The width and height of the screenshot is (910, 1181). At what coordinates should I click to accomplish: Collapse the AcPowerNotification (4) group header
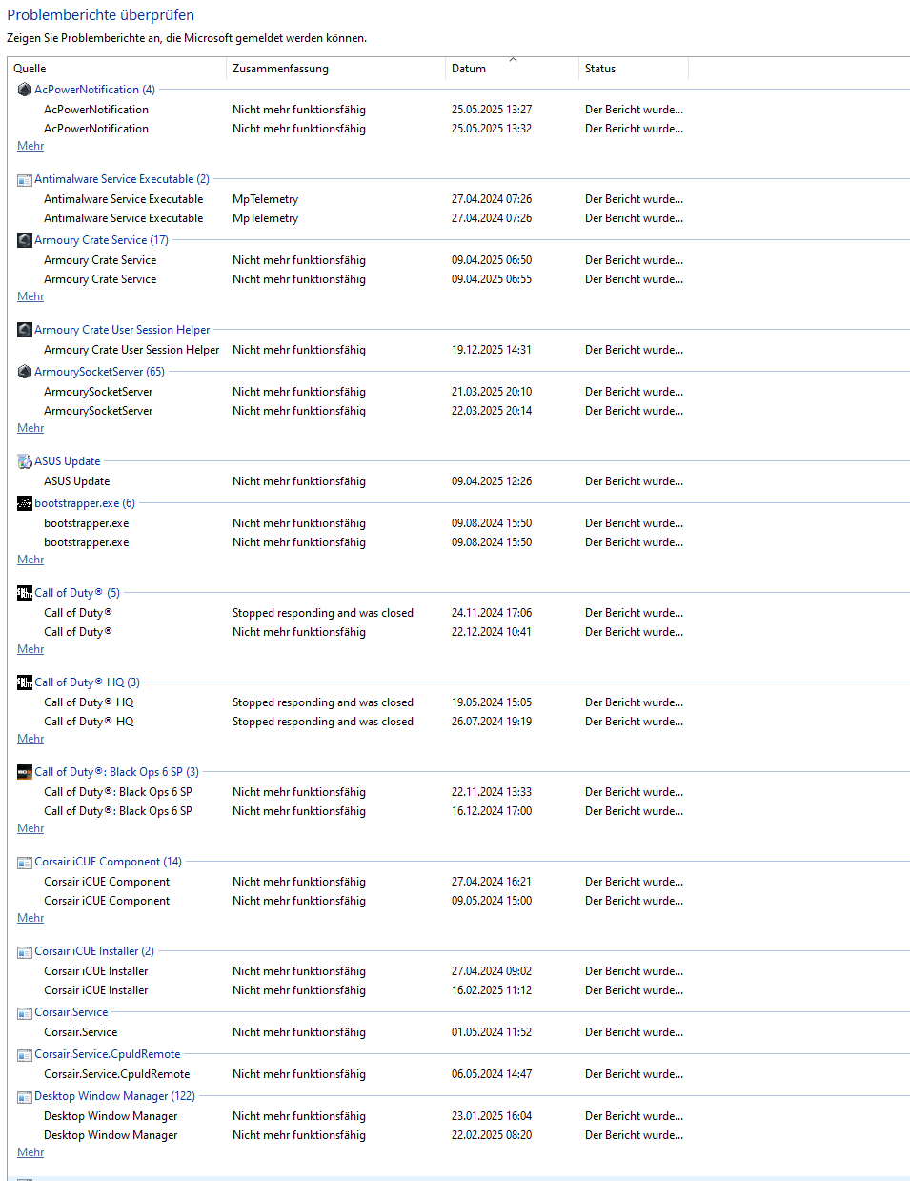[x=94, y=90]
